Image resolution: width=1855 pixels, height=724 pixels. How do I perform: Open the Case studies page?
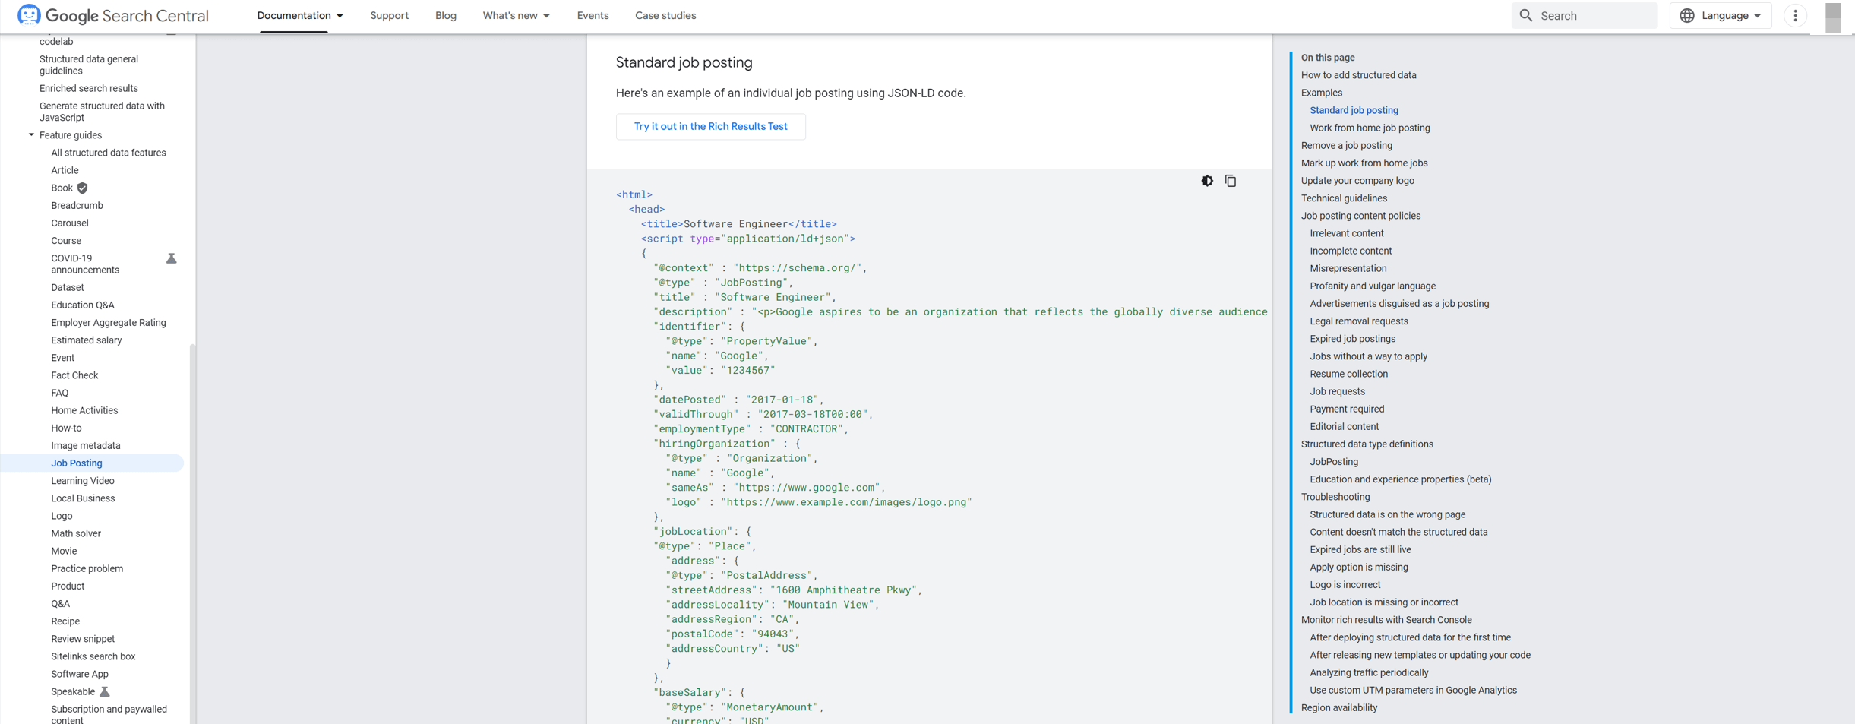point(665,15)
